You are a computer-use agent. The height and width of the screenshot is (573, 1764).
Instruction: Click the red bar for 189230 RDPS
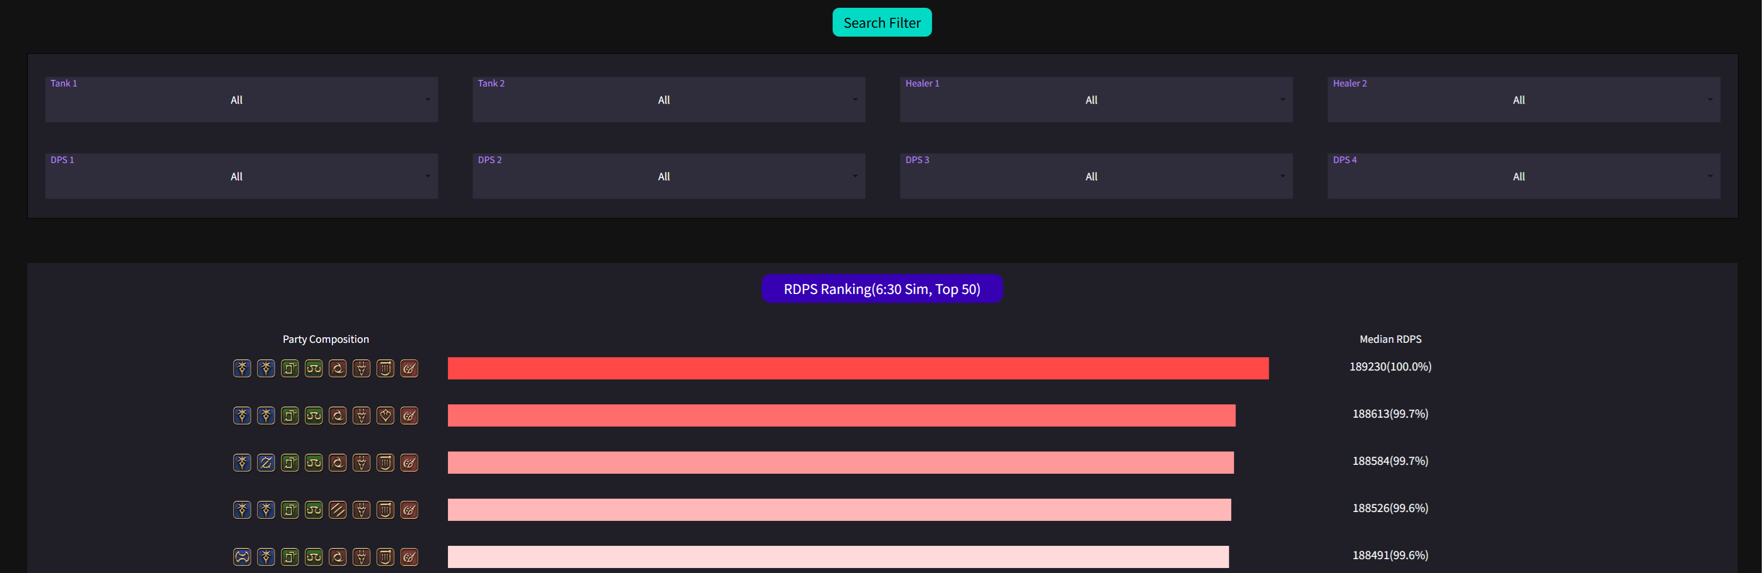tap(858, 368)
